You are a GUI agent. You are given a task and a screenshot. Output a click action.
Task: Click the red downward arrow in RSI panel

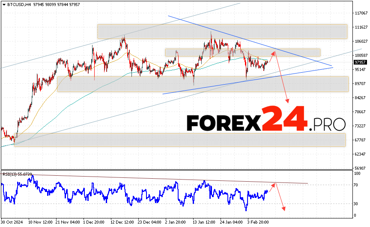click(280, 197)
